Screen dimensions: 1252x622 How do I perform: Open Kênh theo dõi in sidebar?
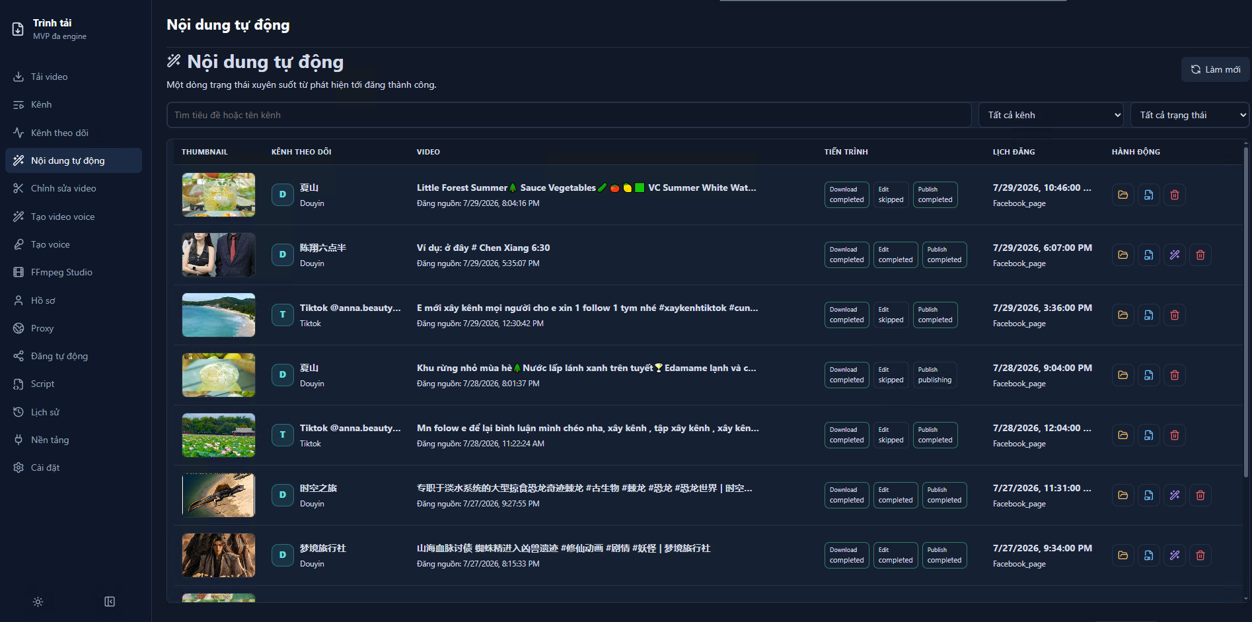tap(73, 133)
